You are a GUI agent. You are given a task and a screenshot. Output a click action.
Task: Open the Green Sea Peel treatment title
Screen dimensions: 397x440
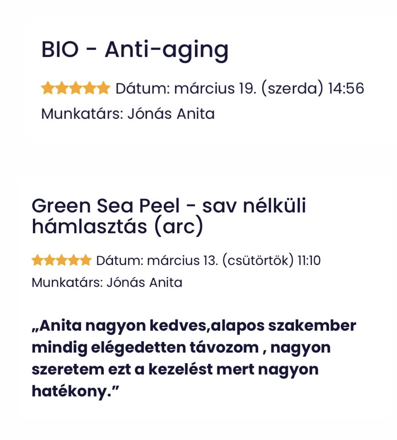(168, 215)
